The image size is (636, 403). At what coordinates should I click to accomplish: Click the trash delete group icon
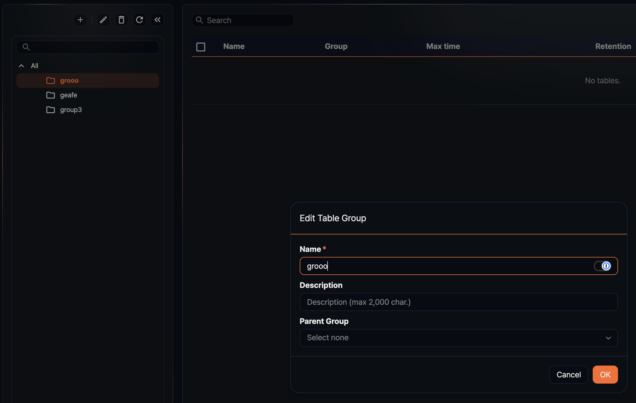click(x=121, y=20)
